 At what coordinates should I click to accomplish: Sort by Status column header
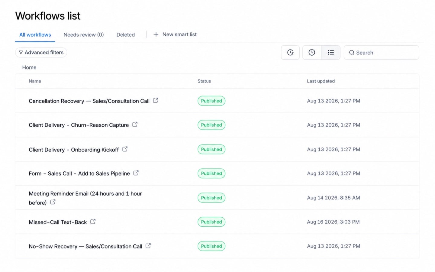point(204,81)
